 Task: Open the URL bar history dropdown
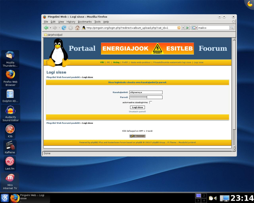point(183,28)
